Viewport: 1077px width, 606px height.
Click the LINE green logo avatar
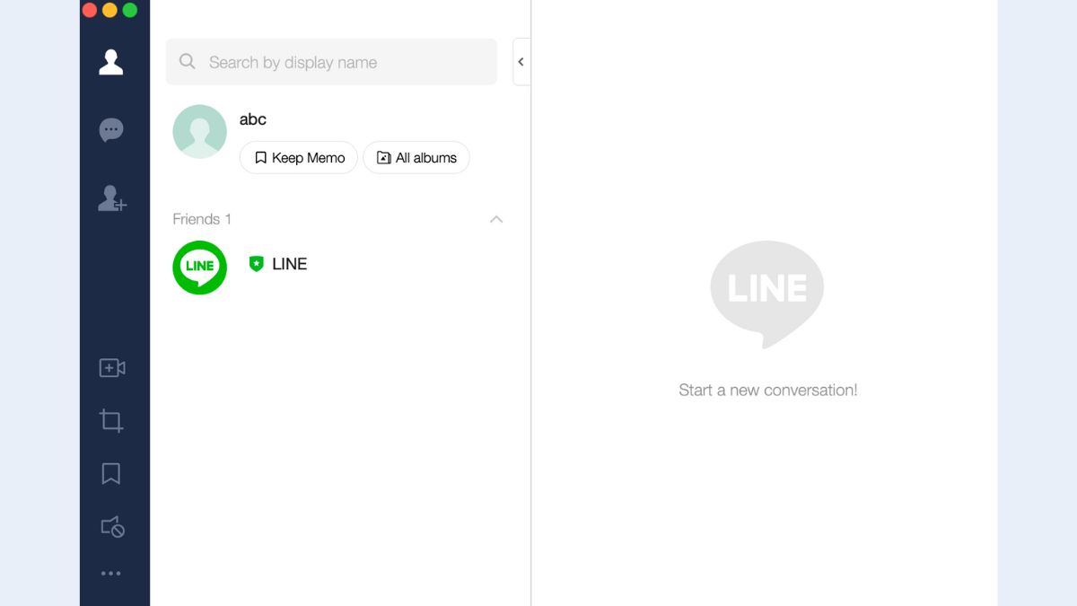tap(199, 267)
